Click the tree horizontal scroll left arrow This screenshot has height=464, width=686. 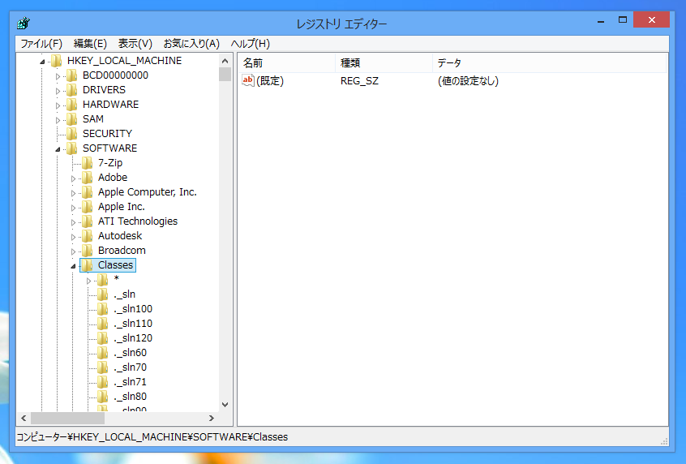[x=24, y=418]
